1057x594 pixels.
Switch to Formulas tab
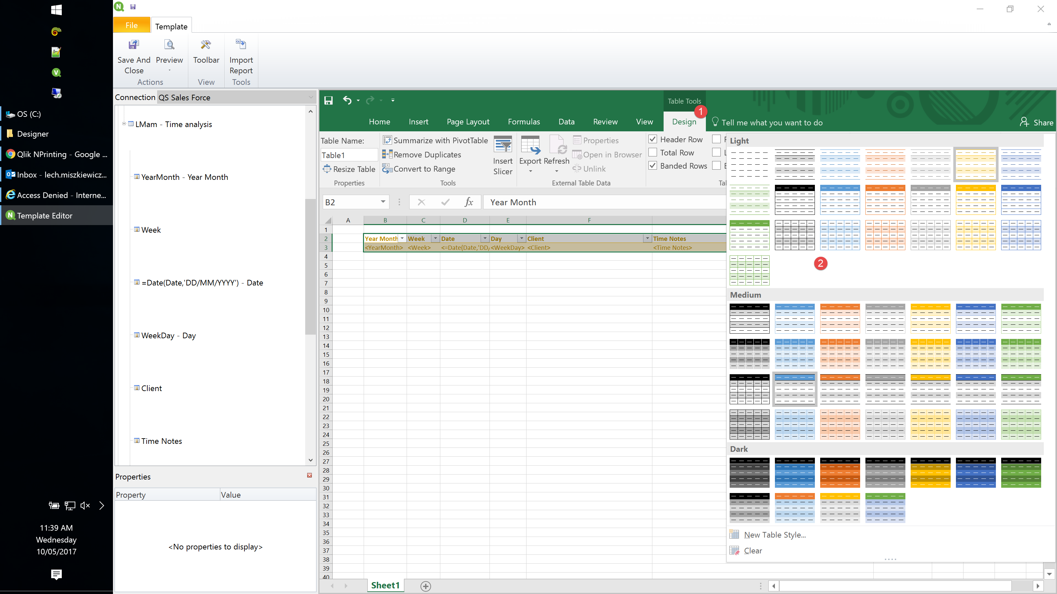[524, 122]
